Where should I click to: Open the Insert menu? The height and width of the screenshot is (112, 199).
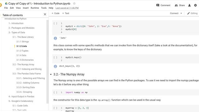25,8
